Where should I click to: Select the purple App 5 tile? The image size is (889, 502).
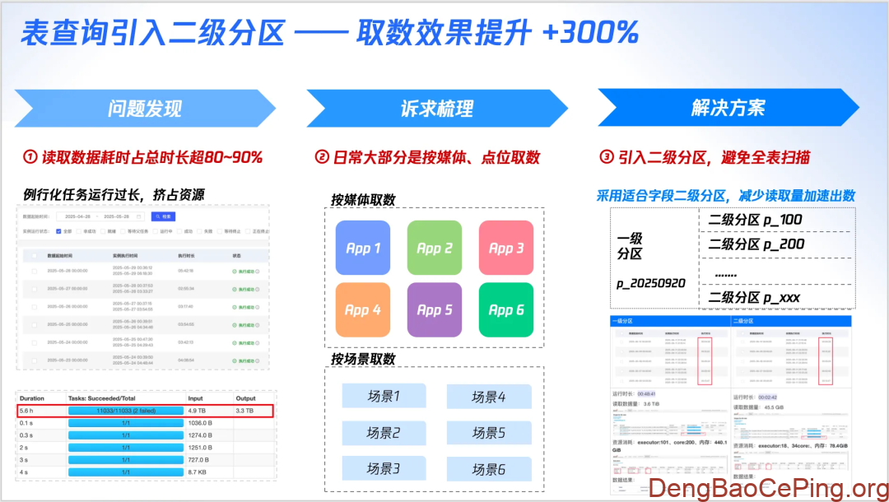click(435, 309)
